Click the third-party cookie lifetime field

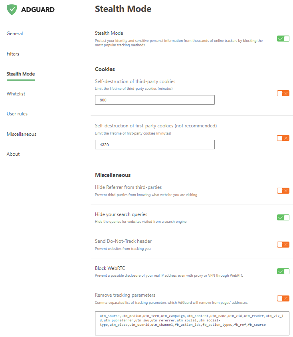point(154,100)
